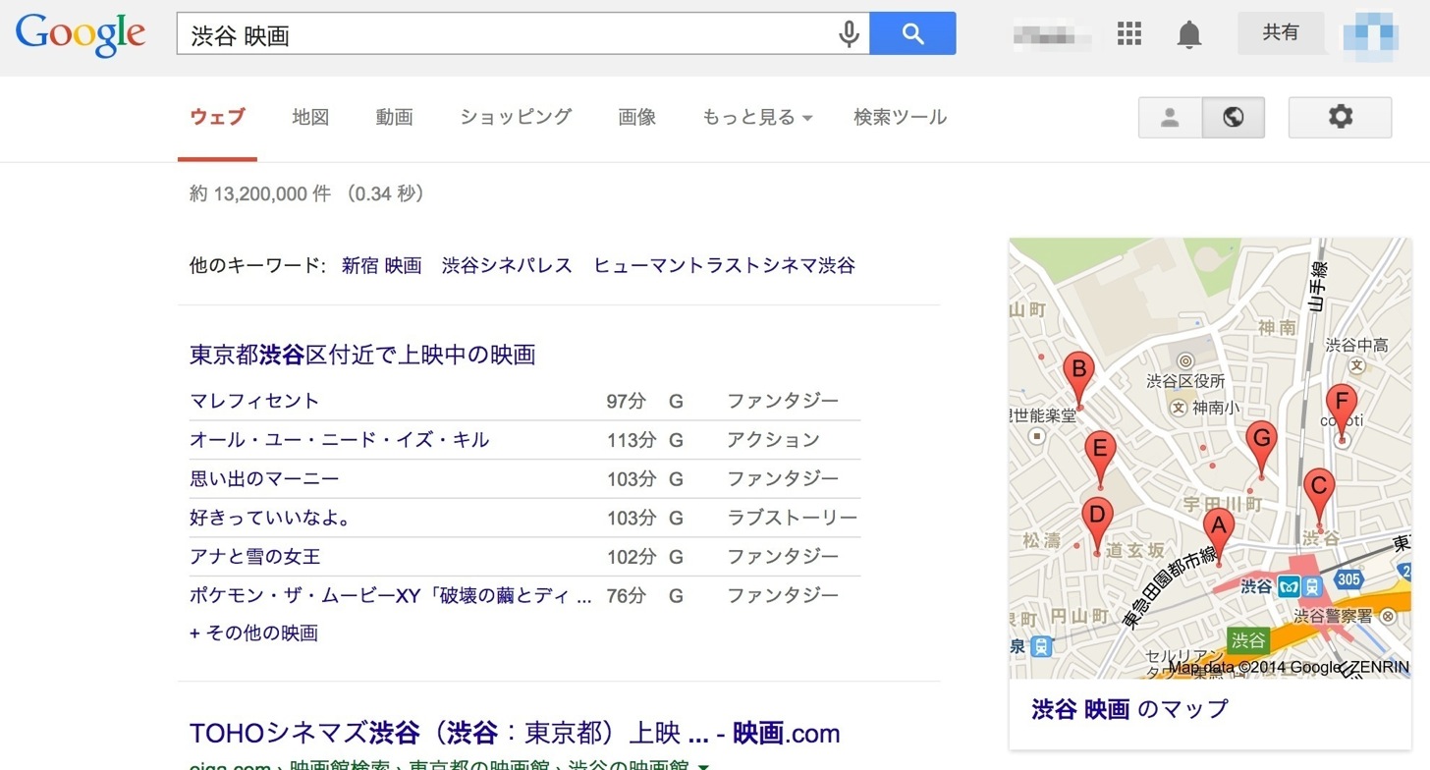Open movie 思い出のマーニー
Viewport: 1430px width, 770px height.
point(264,478)
